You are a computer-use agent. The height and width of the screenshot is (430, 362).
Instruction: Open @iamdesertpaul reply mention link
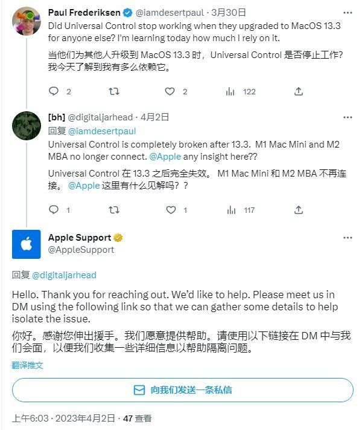(102, 131)
